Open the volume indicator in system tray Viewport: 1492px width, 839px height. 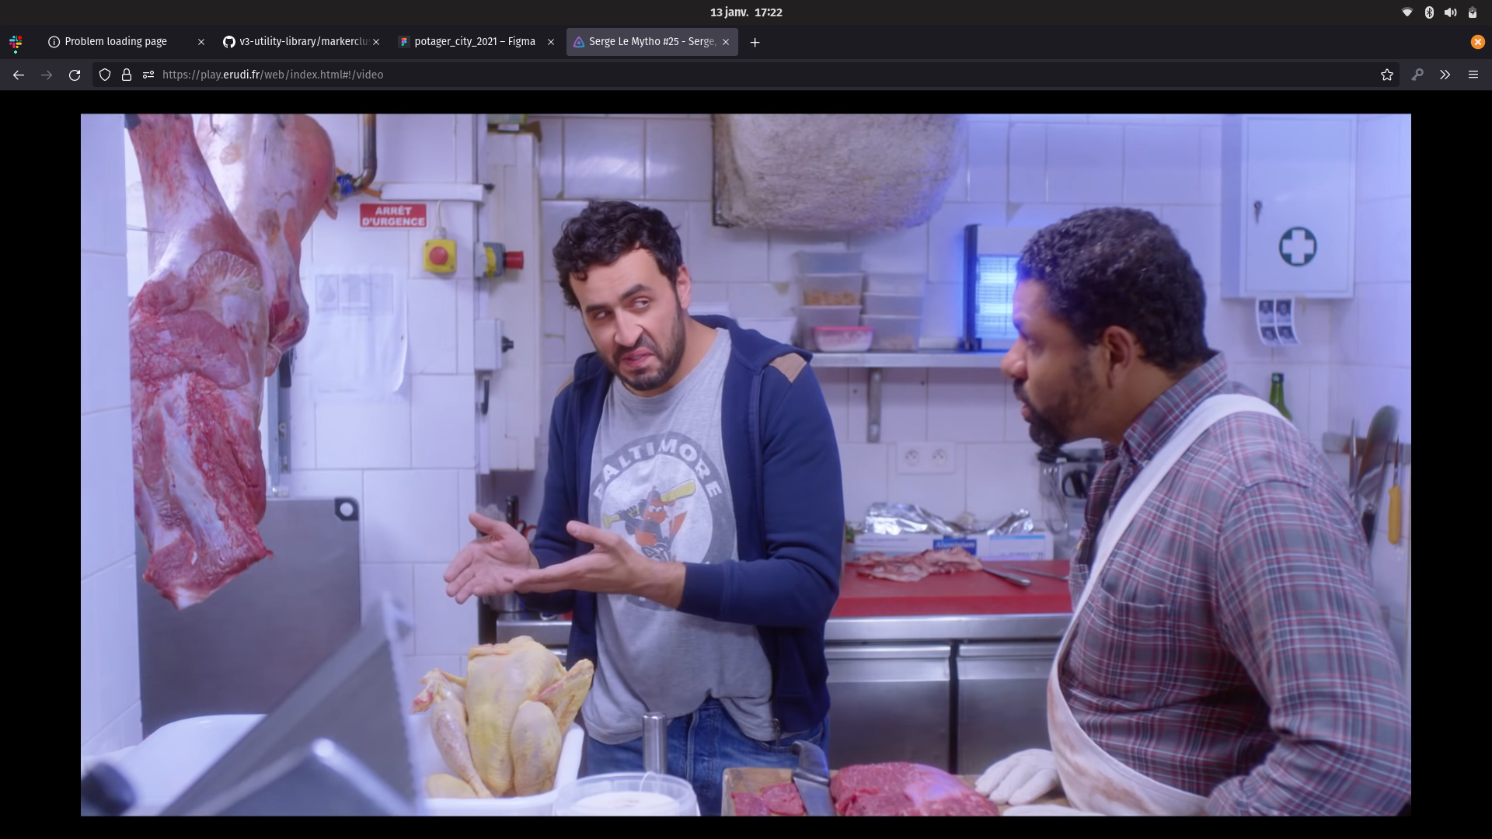tap(1450, 12)
